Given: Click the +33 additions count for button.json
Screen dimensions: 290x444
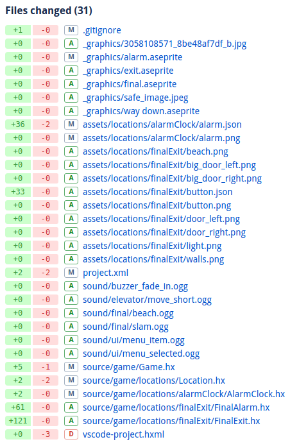Looking at the screenshot, I should point(18,192).
